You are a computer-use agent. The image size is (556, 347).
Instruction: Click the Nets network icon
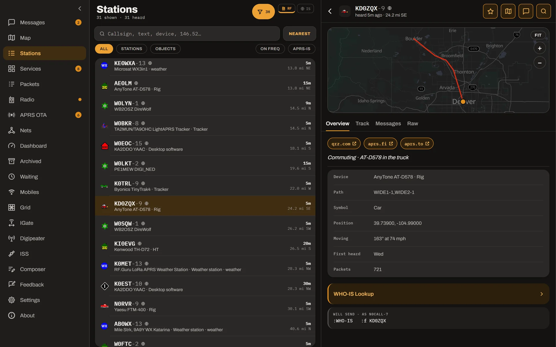(x=12, y=130)
